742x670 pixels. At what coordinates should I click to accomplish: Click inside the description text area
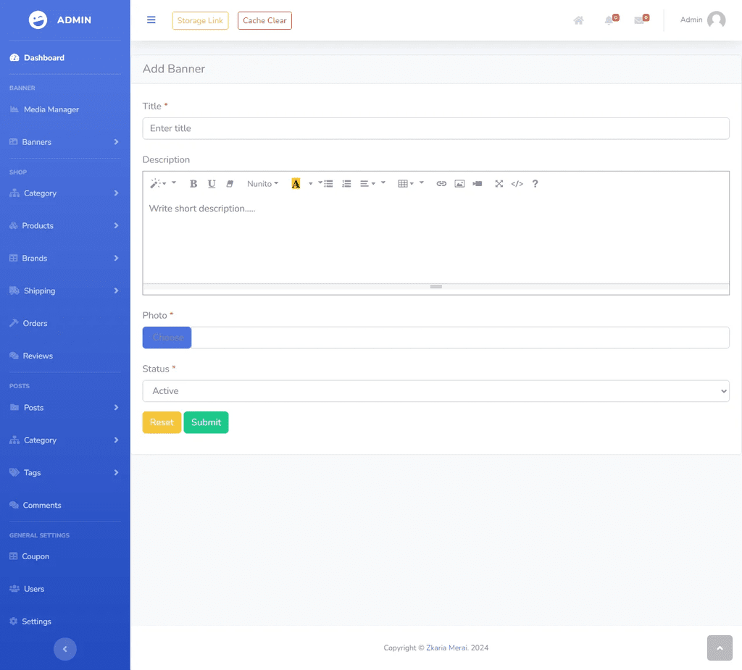(x=435, y=240)
